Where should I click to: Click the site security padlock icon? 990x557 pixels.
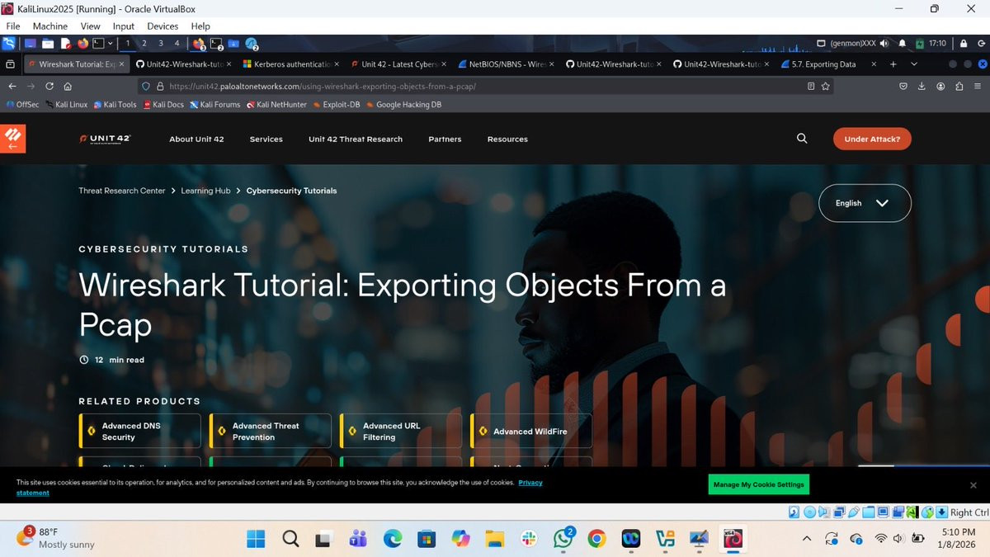(x=160, y=86)
